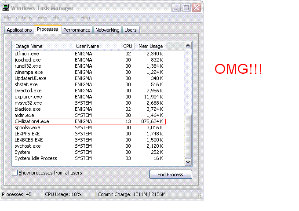This screenshot has width=299, height=211.
Task: Open the Shut Down menu
Action: tap(64, 18)
